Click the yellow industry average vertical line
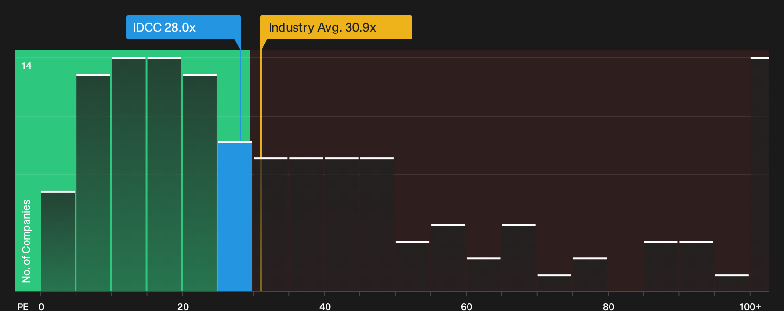The image size is (784, 311). tap(261, 170)
